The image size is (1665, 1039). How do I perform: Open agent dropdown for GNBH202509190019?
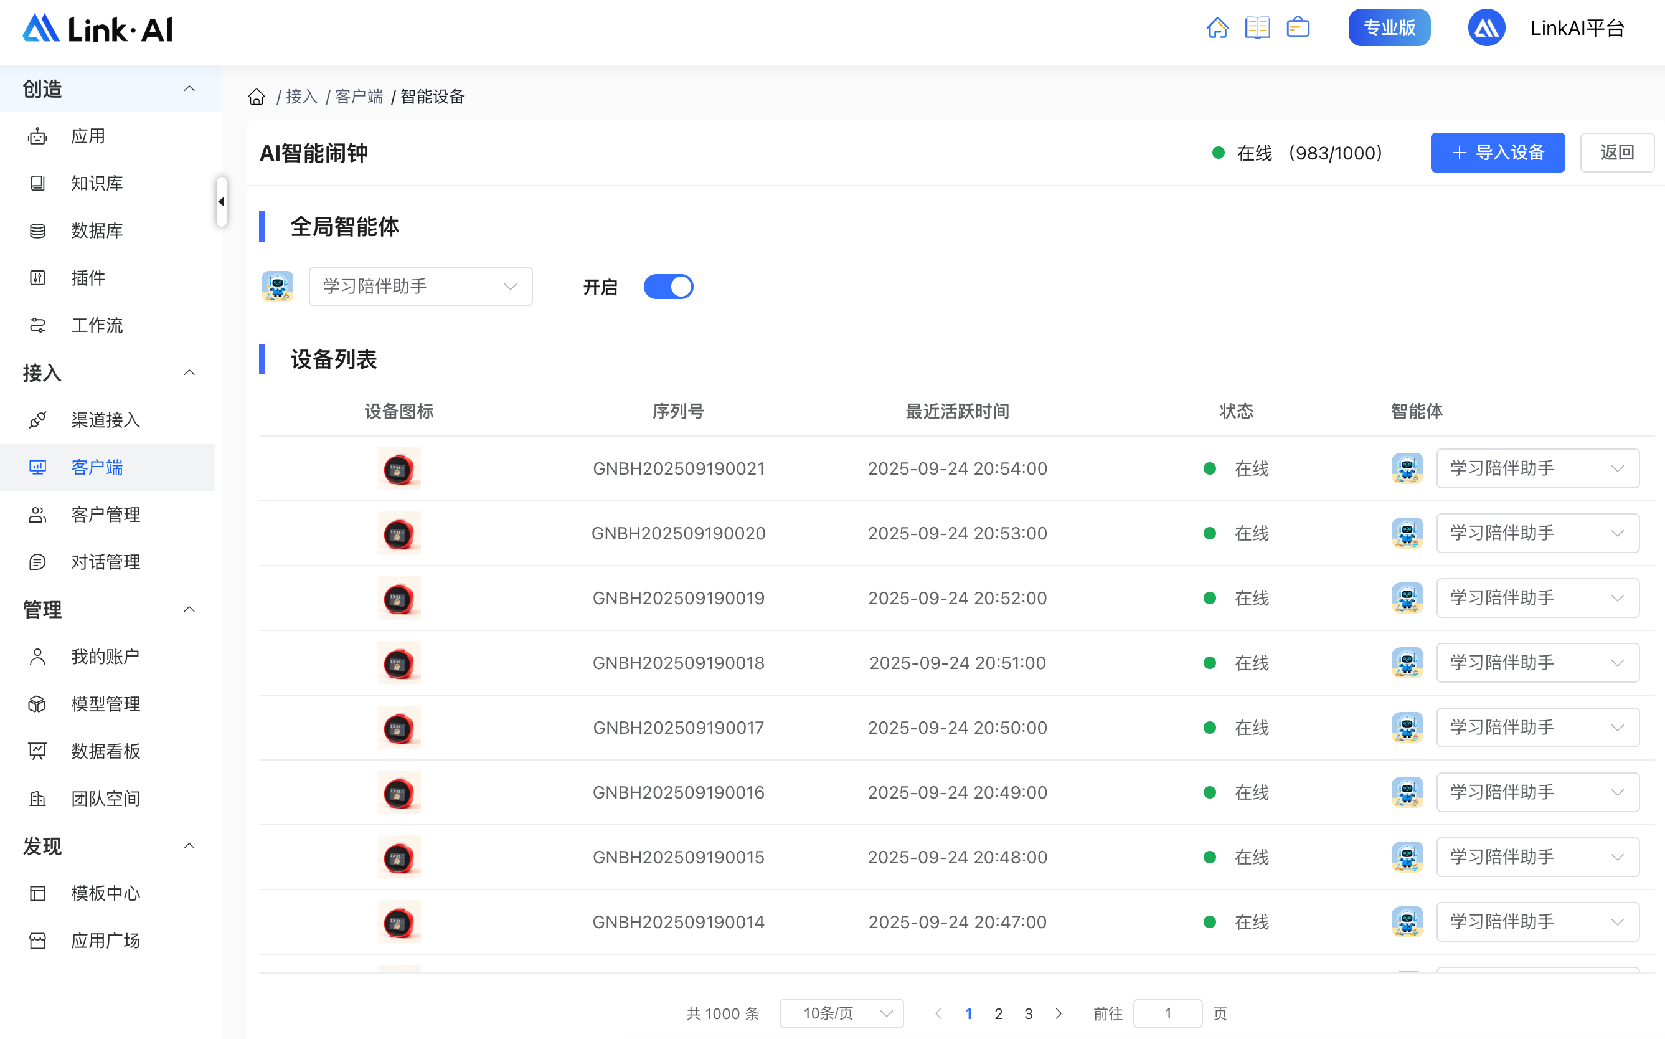(1537, 598)
